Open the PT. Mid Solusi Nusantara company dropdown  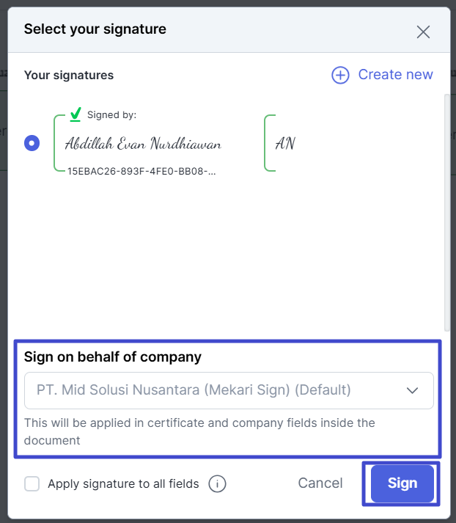tap(220, 390)
